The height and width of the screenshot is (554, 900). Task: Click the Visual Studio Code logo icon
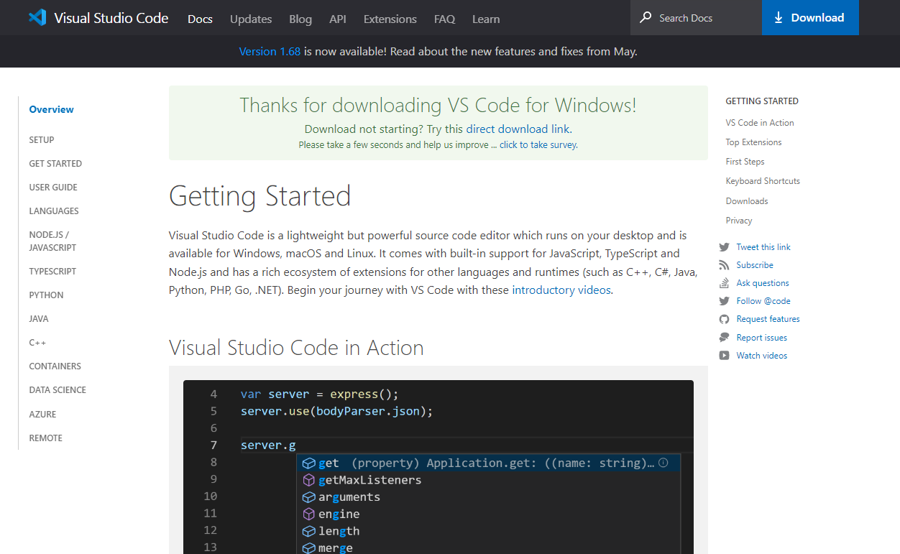tap(37, 18)
